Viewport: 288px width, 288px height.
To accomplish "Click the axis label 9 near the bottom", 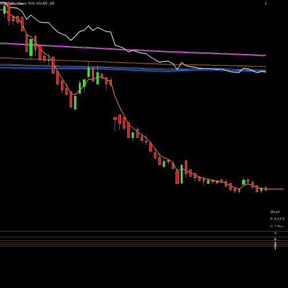I will tap(275, 233).
